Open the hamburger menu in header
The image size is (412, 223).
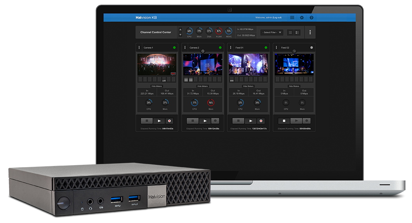292,17
